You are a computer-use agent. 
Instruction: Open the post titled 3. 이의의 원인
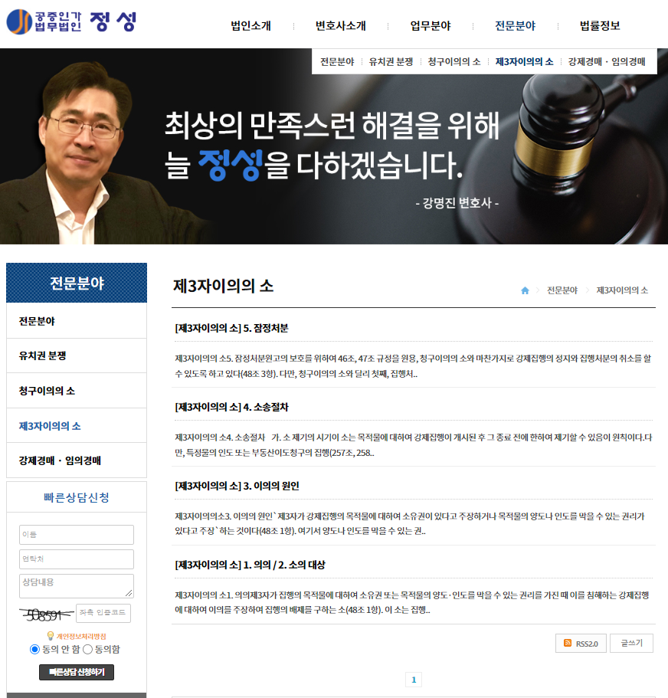point(237,487)
